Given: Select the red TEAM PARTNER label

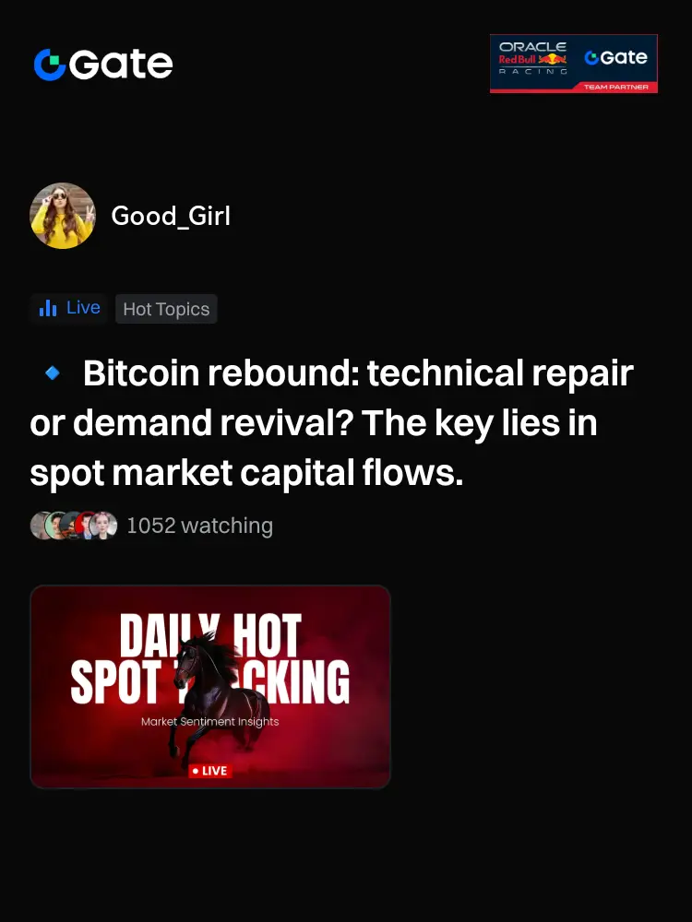Looking at the screenshot, I should tap(616, 87).
